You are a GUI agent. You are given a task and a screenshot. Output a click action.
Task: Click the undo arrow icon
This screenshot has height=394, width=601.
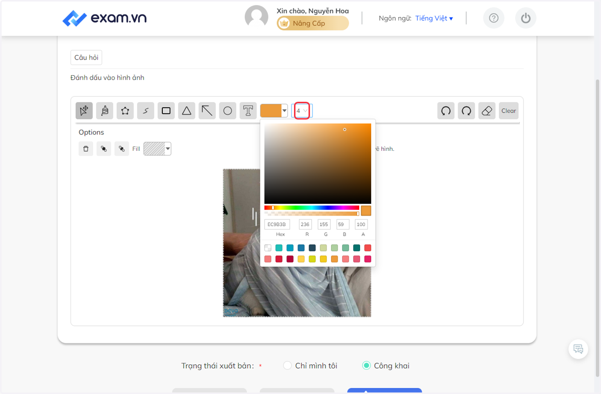pyautogui.click(x=446, y=111)
